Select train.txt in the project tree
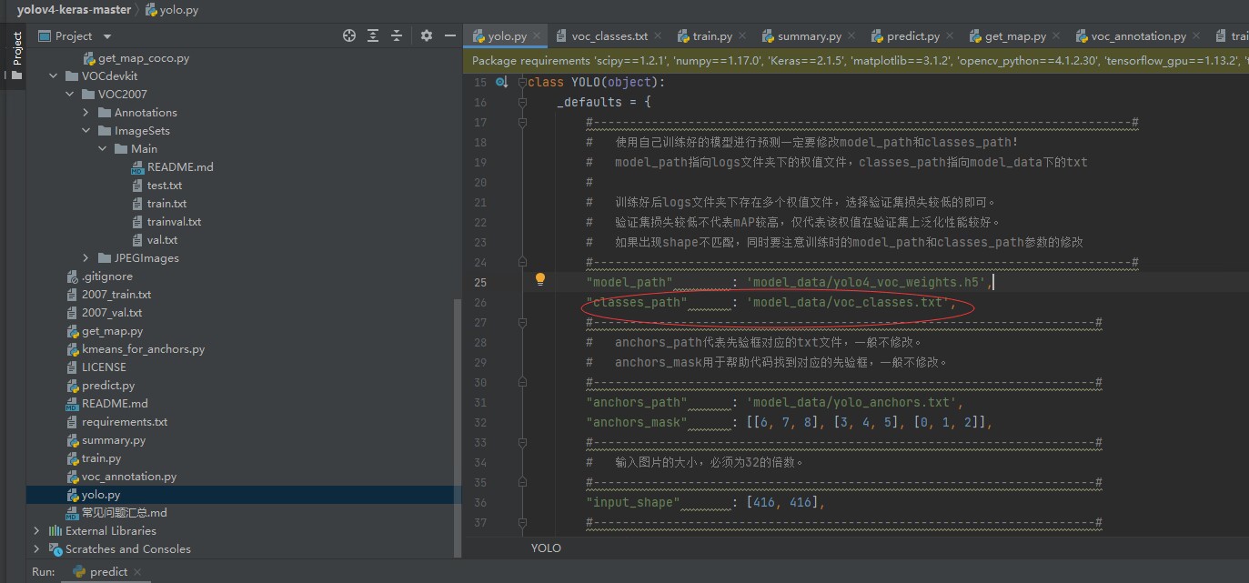 tap(166, 204)
